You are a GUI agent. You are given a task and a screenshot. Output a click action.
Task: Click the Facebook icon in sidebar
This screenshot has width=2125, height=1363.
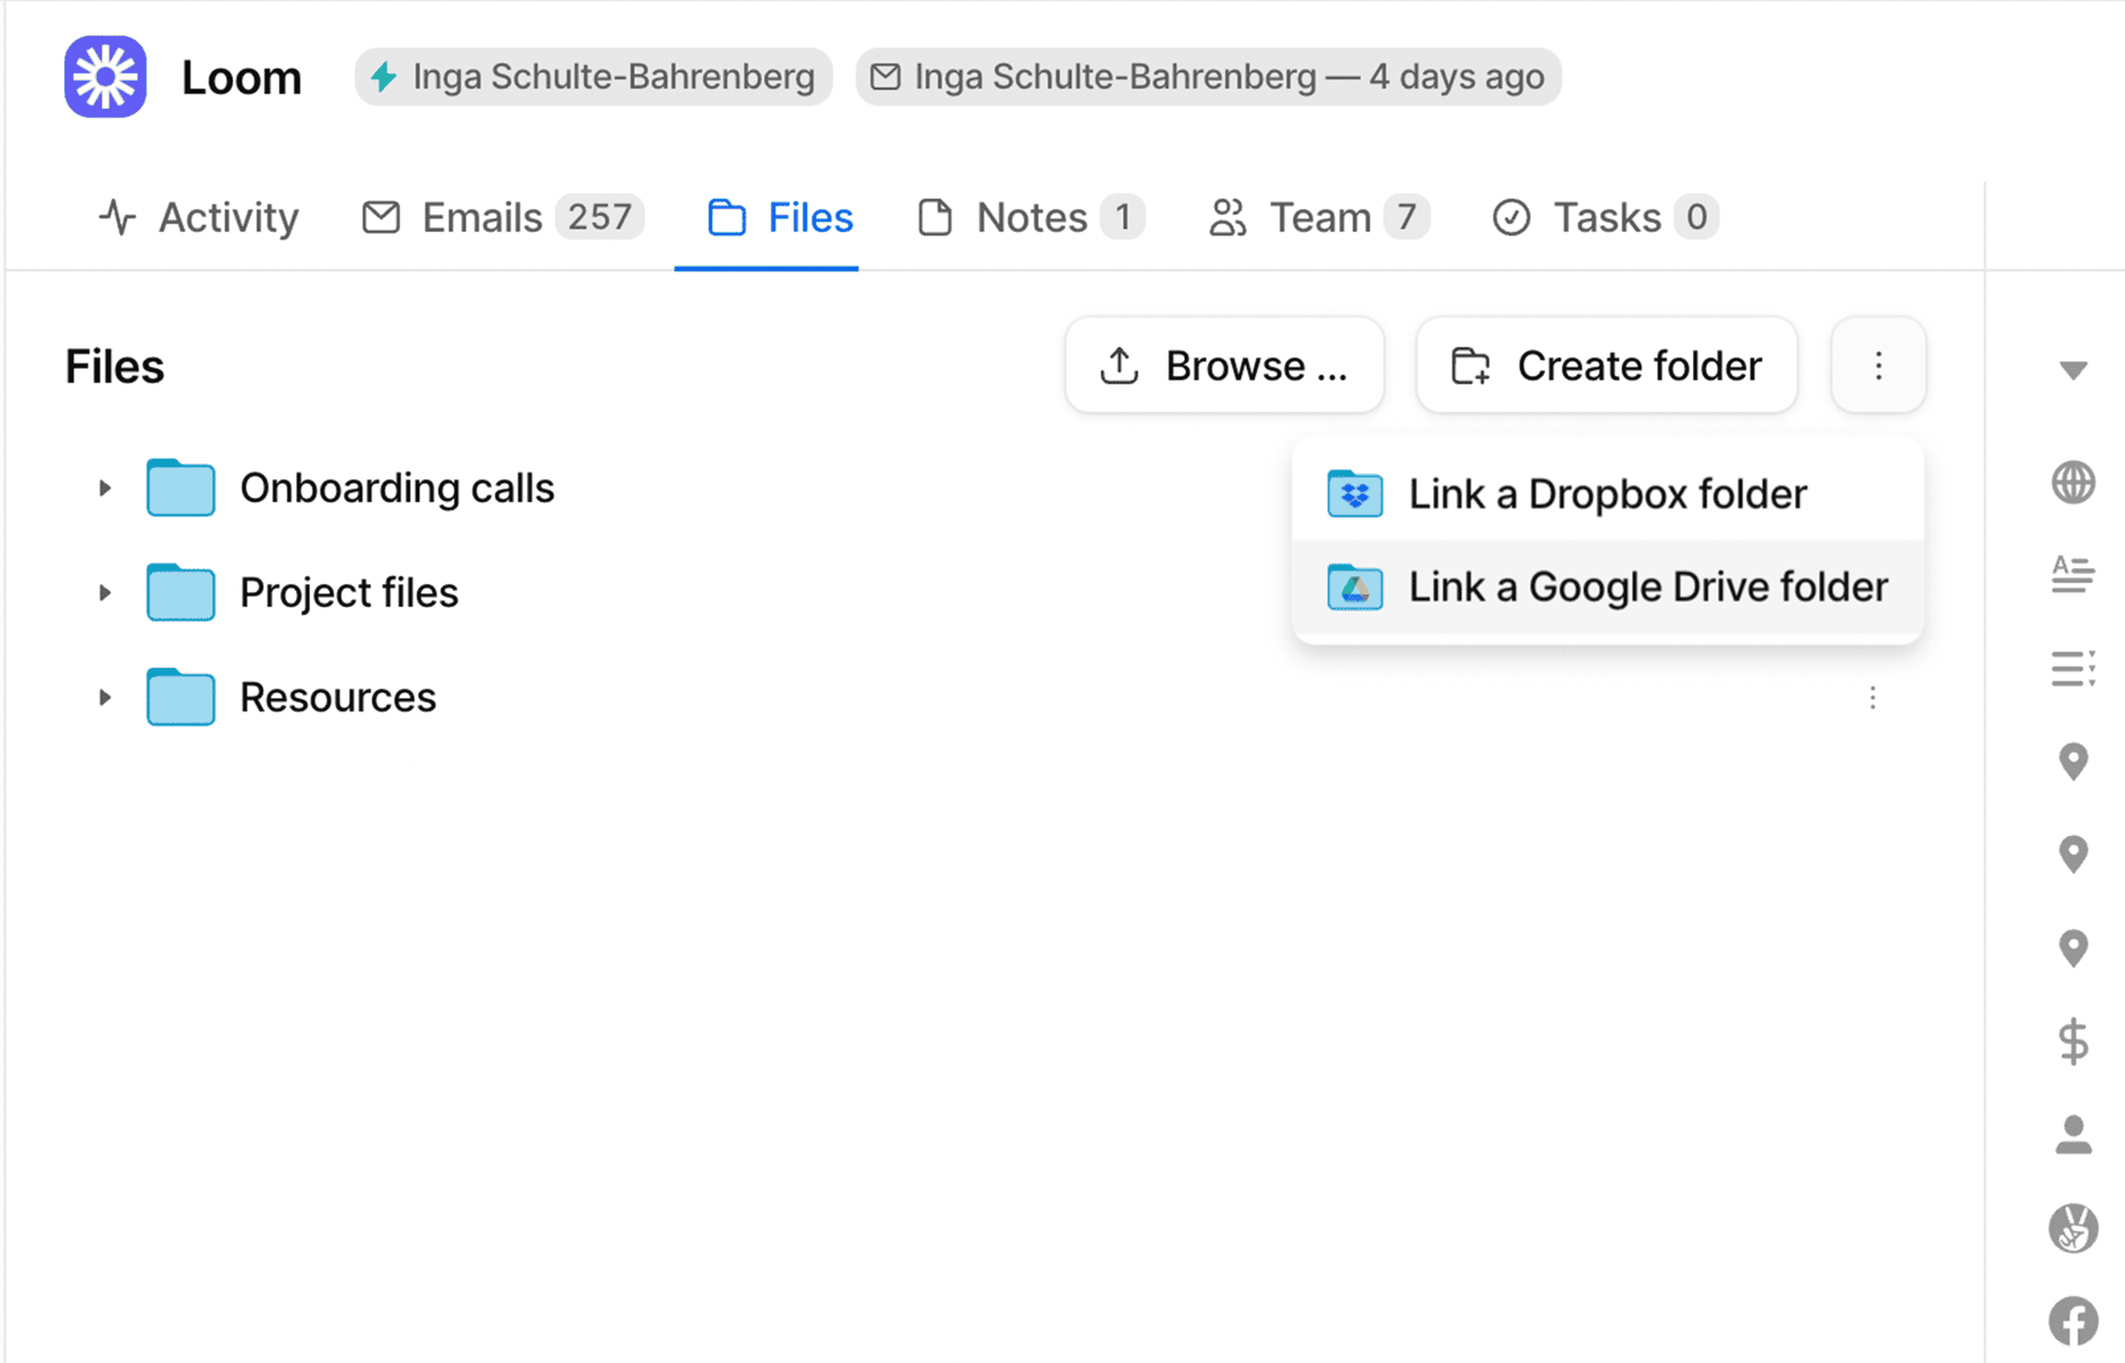(x=2073, y=1321)
